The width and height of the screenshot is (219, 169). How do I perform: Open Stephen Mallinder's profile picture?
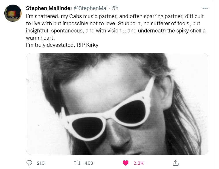(13, 13)
